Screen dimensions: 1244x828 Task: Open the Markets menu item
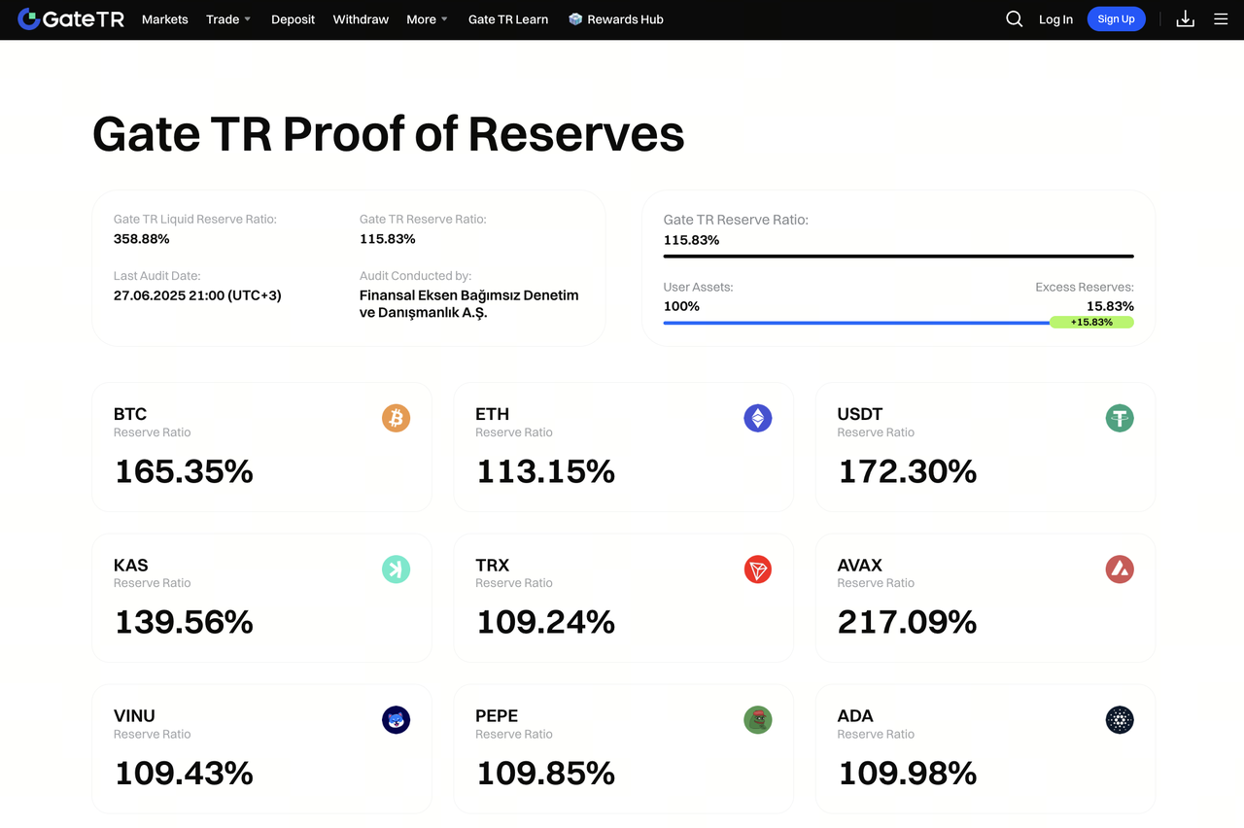(x=165, y=19)
